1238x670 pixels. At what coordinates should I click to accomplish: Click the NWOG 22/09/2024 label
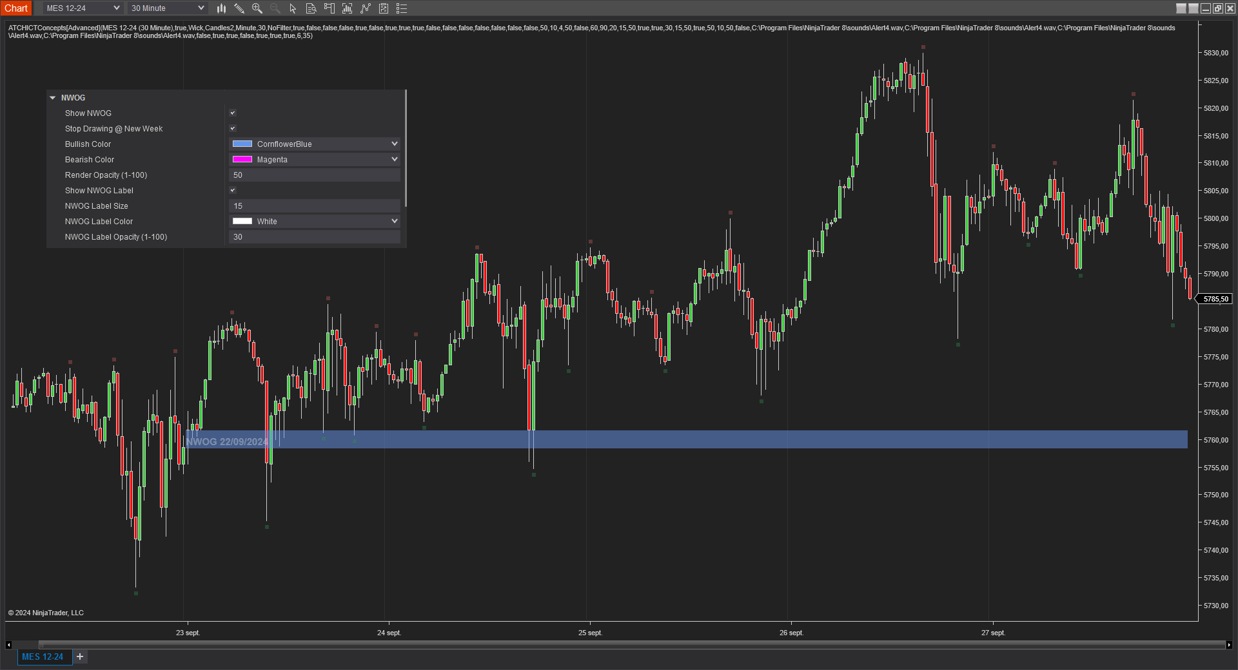tap(227, 441)
